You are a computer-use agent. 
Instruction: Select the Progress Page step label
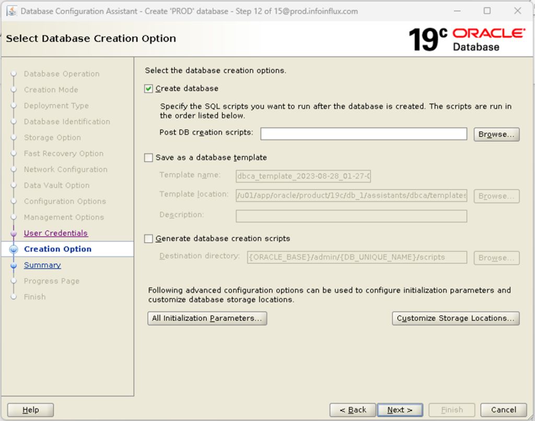[51, 280]
